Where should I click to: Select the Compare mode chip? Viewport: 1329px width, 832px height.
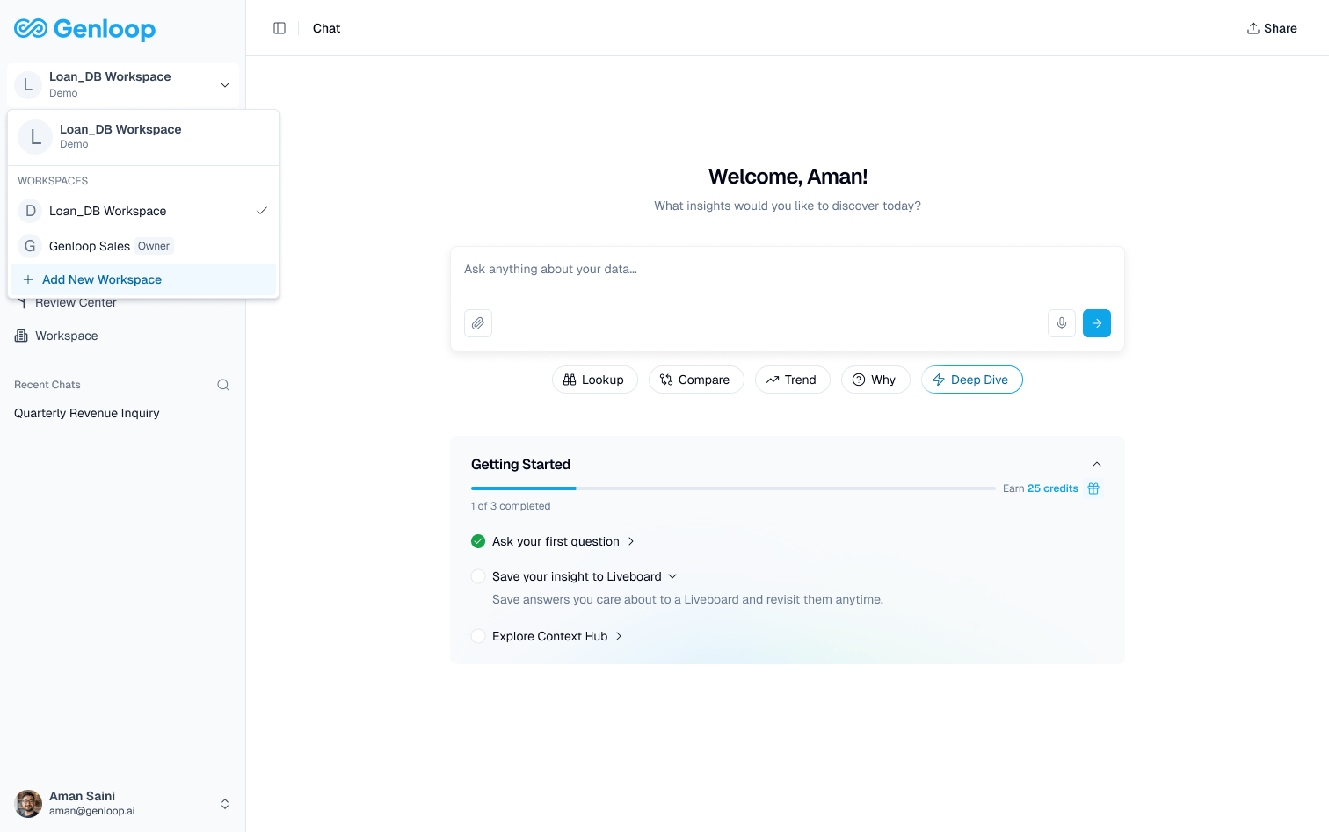(696, 380)
